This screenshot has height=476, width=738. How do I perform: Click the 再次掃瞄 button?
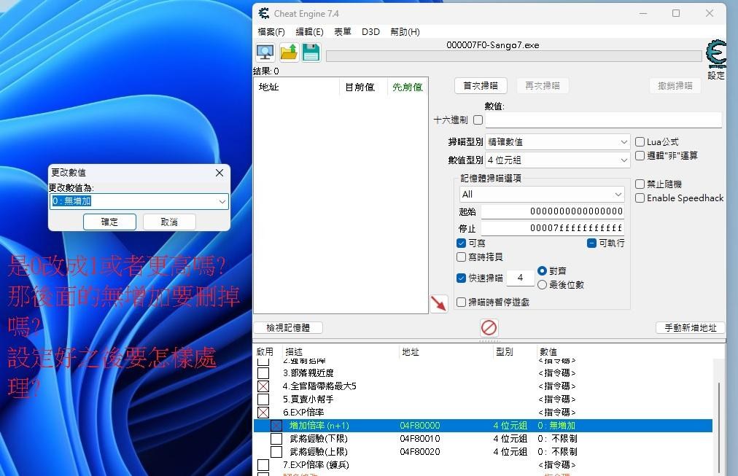point(543,85)
